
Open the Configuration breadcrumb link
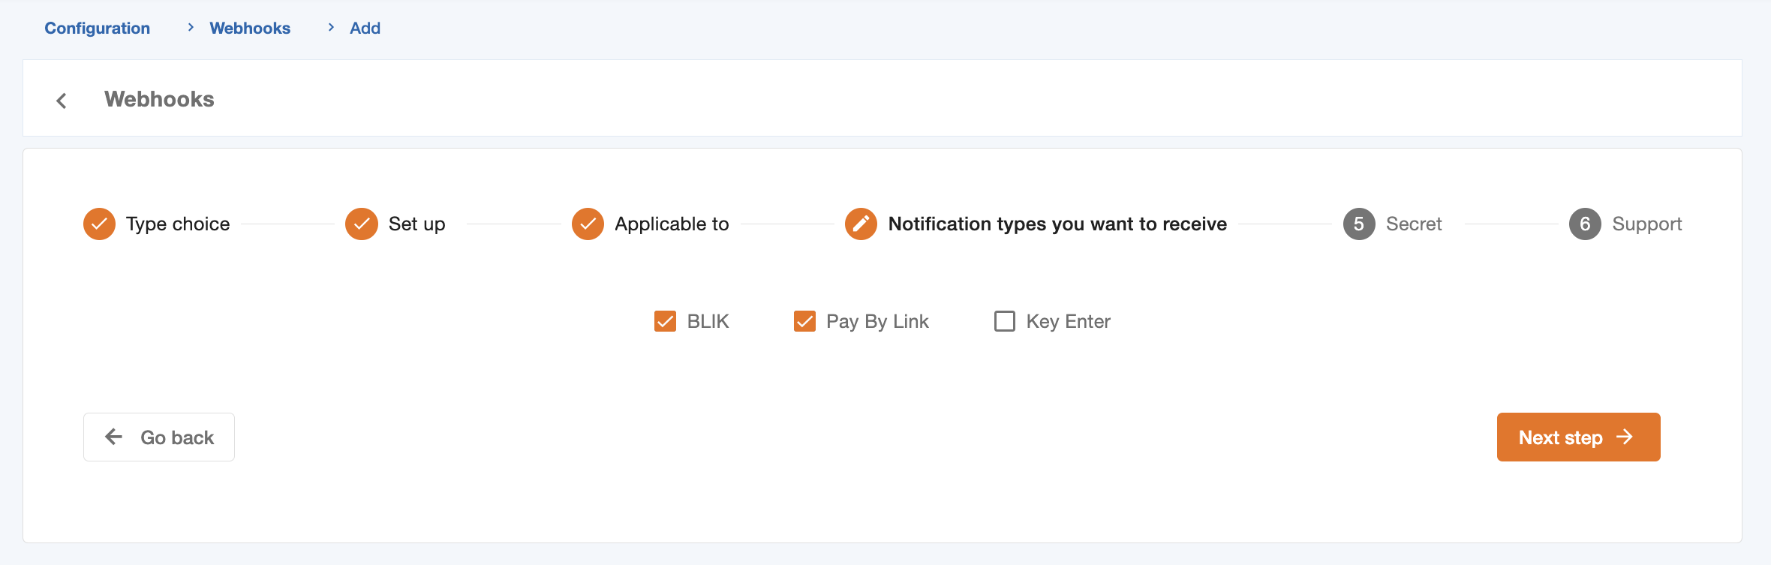coord(98,28)
